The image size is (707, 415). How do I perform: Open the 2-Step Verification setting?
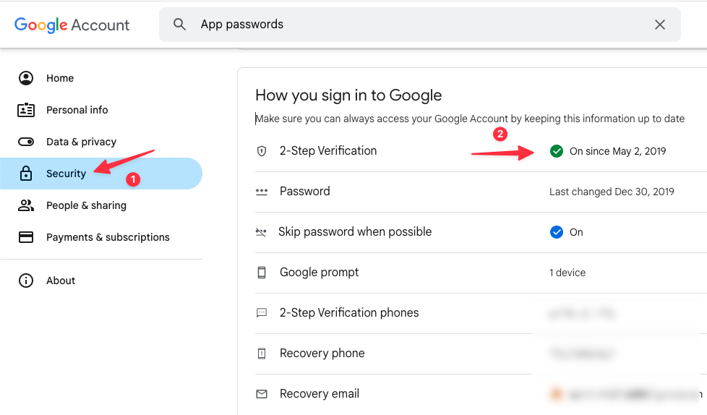[481, 150]
